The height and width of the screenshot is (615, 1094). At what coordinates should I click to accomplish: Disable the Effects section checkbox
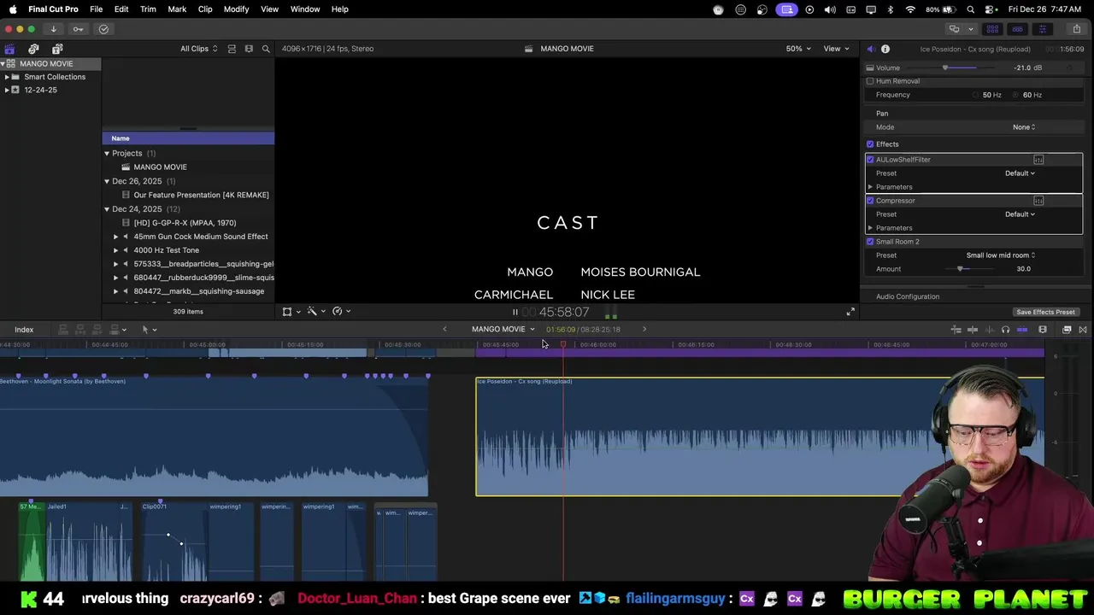(870, 144)
